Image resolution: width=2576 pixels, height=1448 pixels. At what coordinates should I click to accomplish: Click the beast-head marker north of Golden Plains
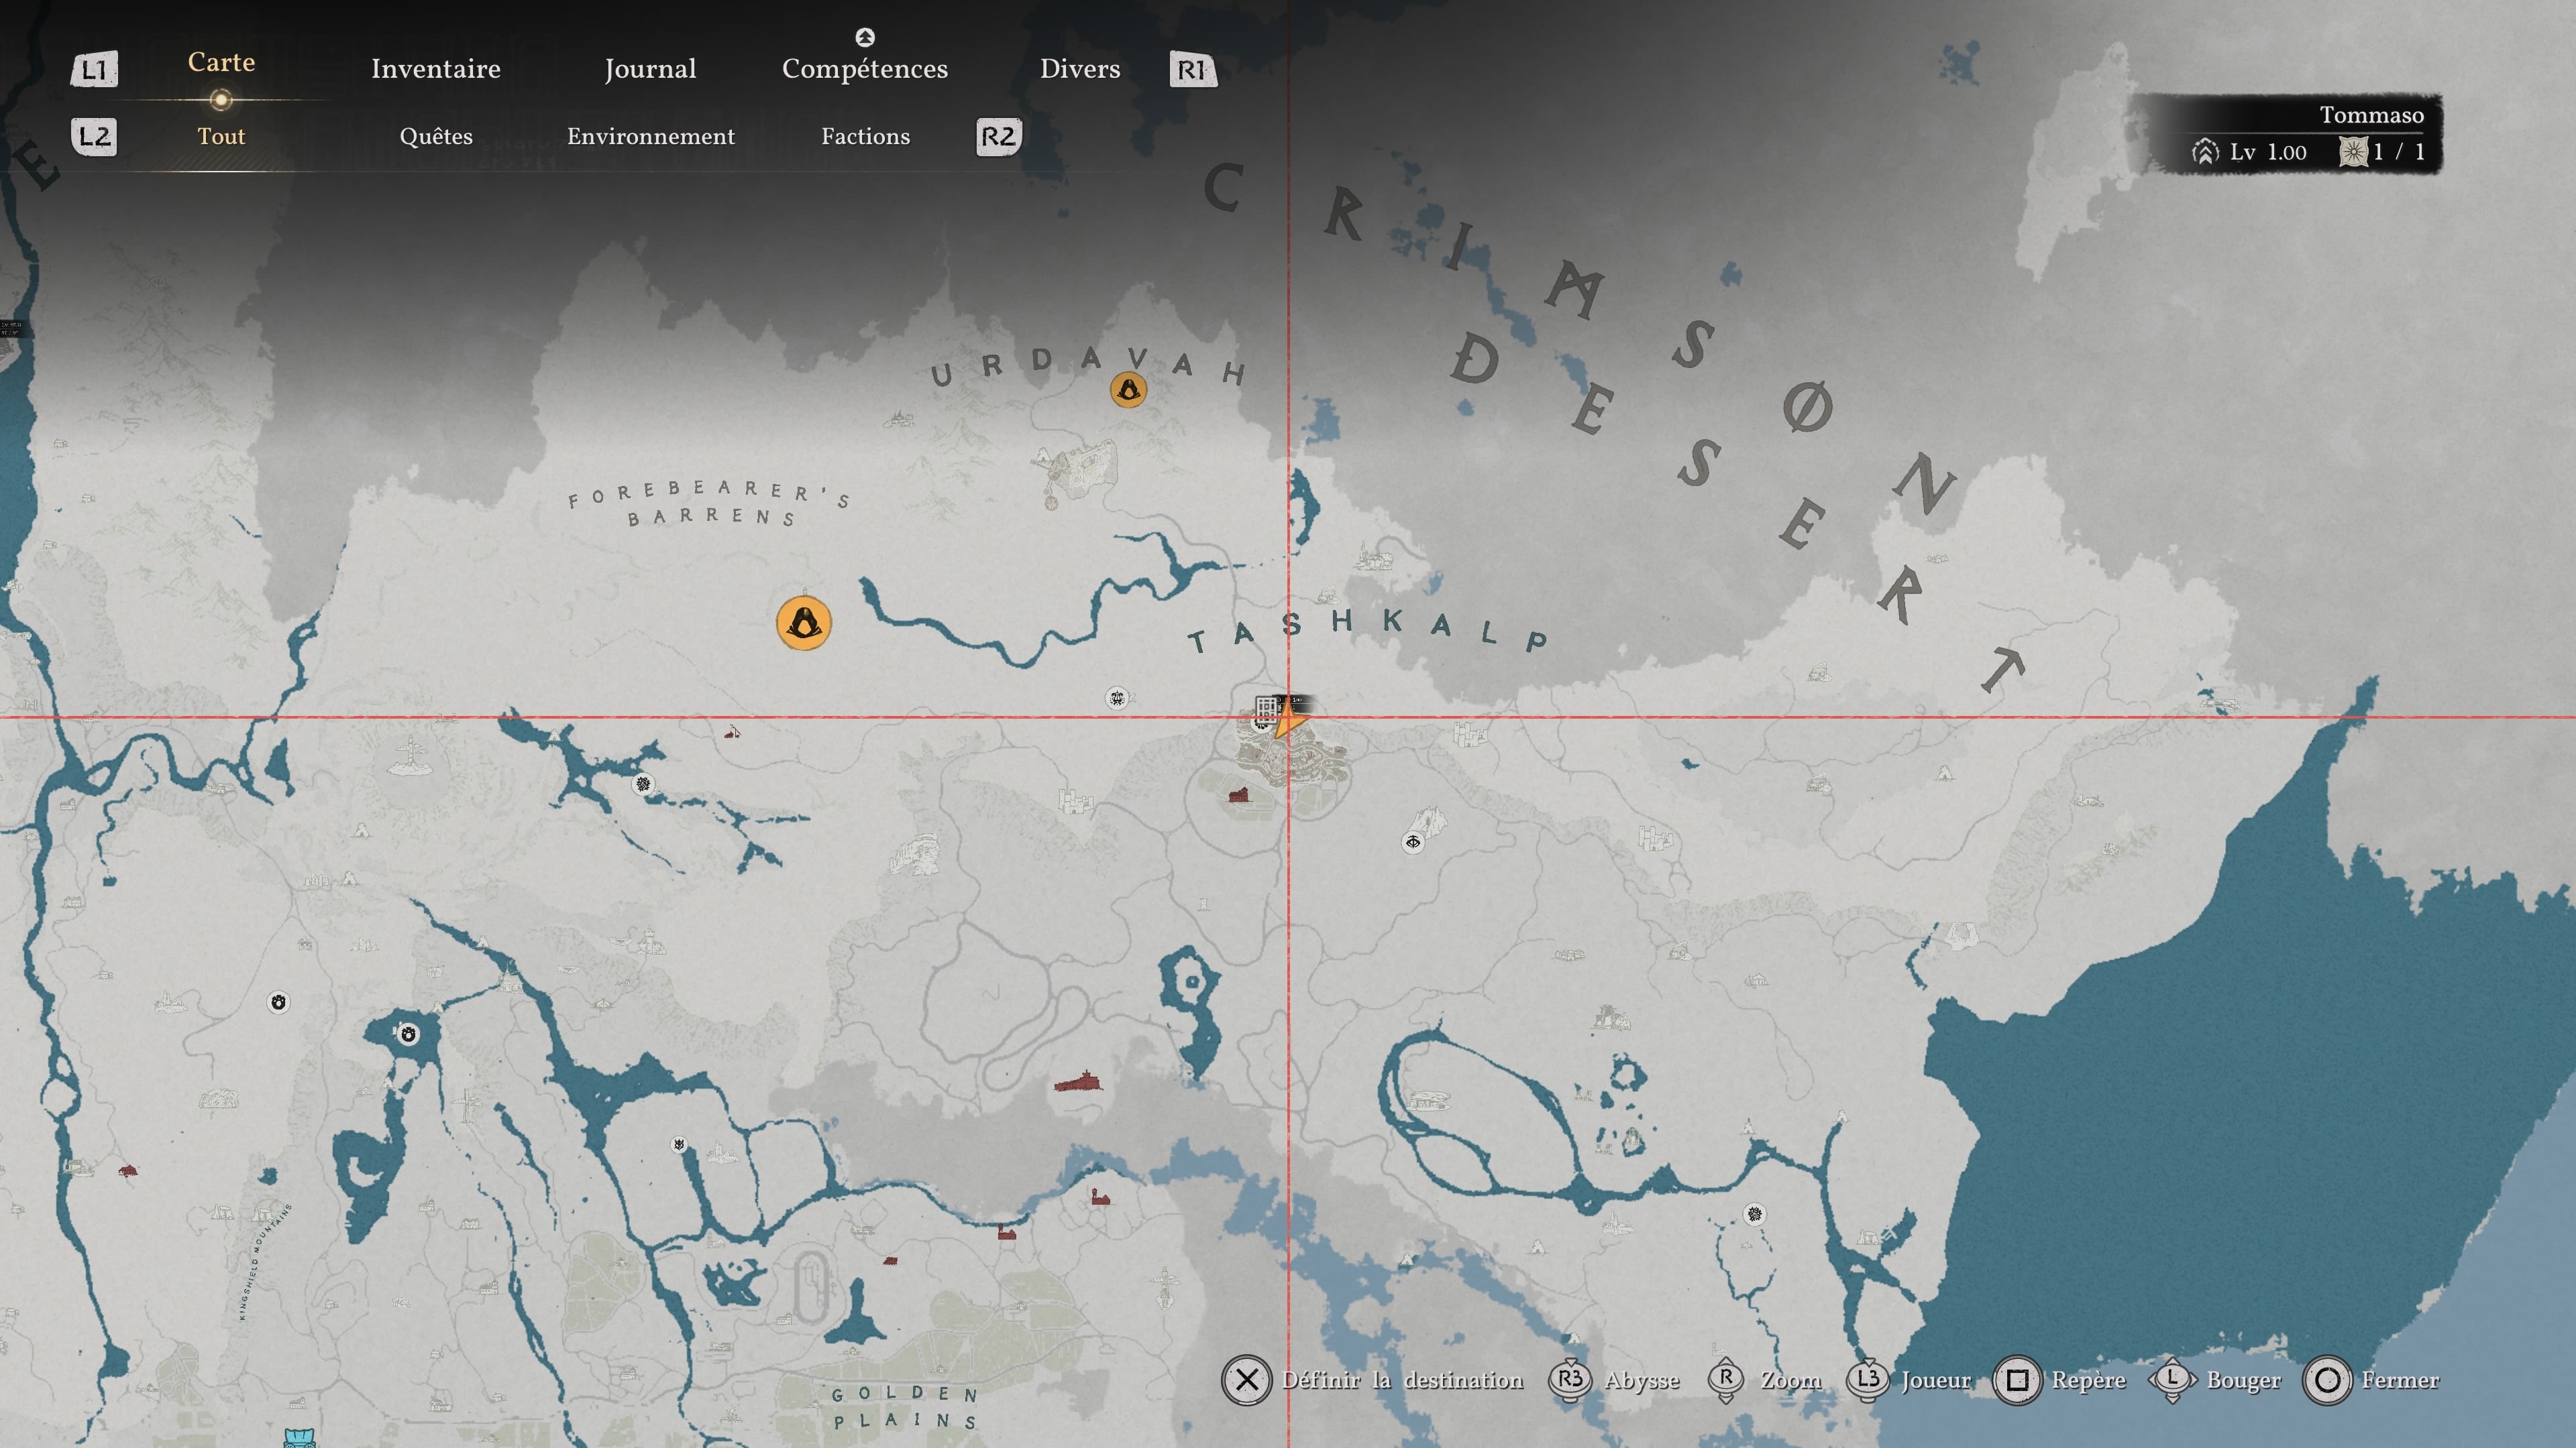[x=679, y=1144]
